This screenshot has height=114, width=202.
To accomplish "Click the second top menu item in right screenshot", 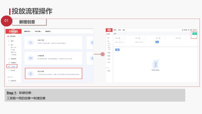I will [120, 30].
